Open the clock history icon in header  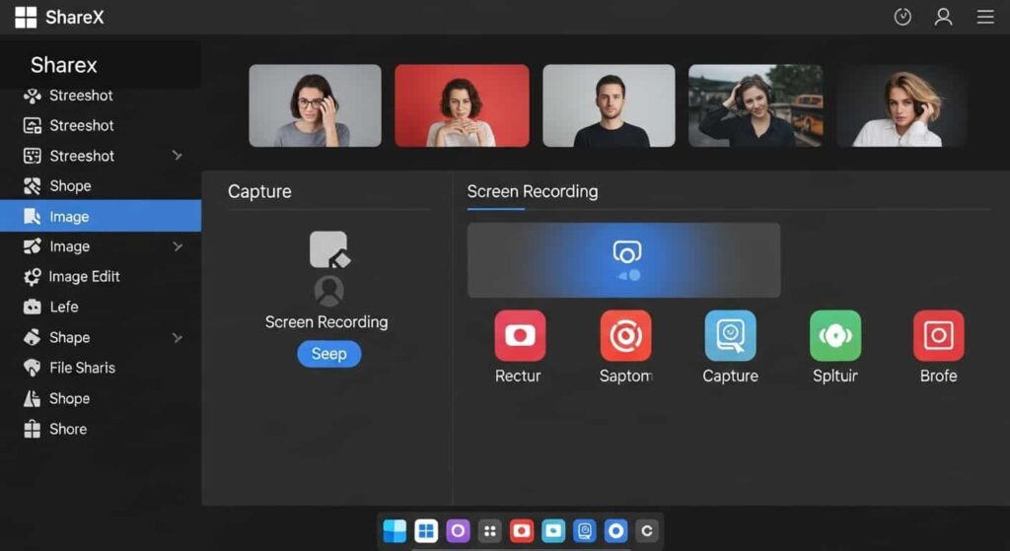coord(902,17)
